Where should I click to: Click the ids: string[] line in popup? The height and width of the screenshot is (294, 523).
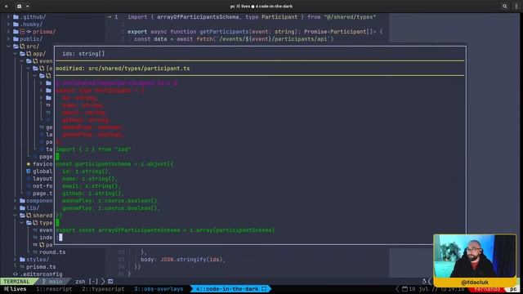pos(83,54)
